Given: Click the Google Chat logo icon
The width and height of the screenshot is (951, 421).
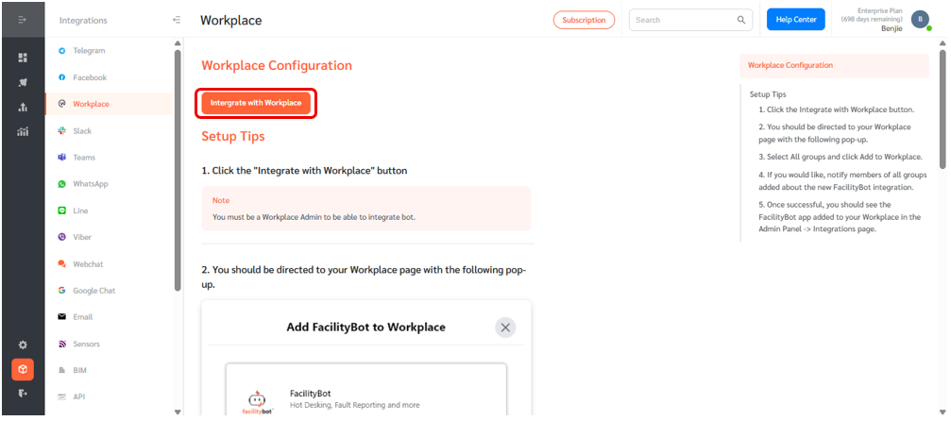Looking at the screenshot, I should (62, 291).
